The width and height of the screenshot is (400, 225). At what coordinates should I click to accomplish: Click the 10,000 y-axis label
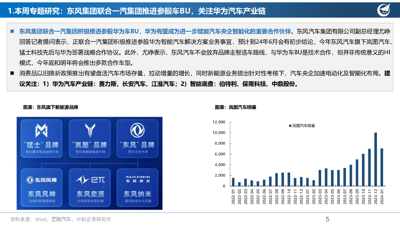tap(219, 133)
